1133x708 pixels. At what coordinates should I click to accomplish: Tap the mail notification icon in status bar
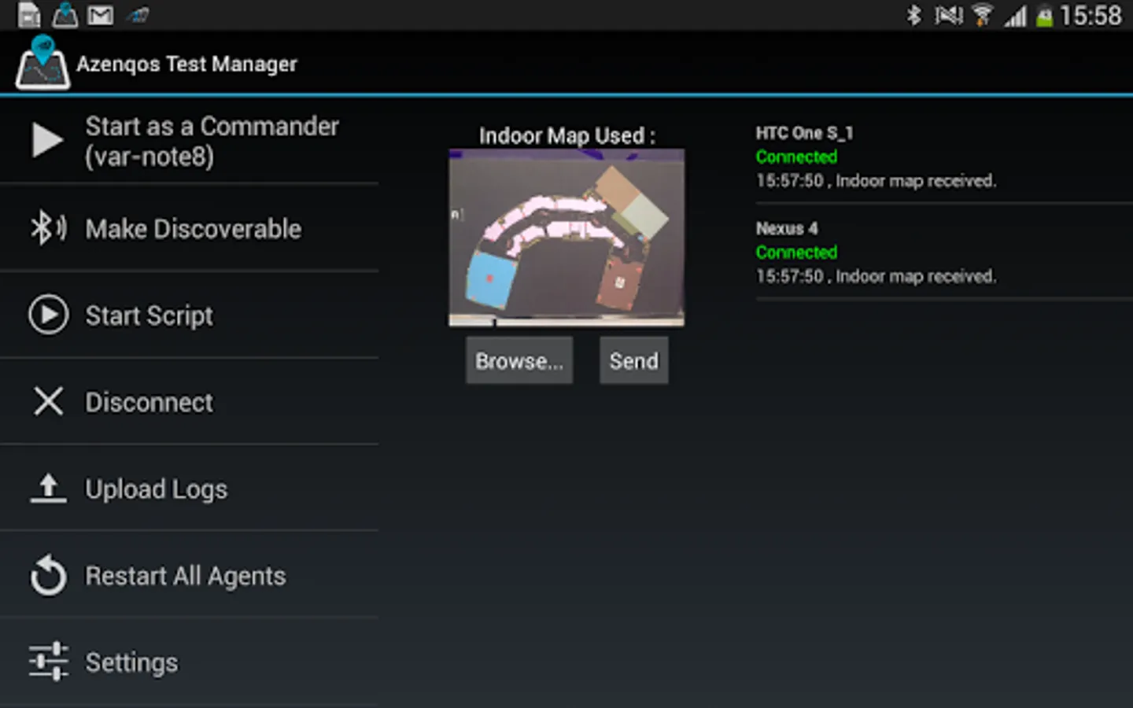(100, 15)
